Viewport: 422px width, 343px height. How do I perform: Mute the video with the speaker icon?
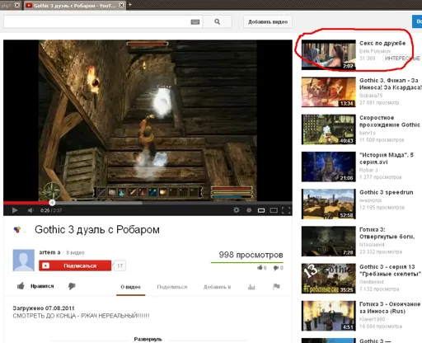(30, 210)
